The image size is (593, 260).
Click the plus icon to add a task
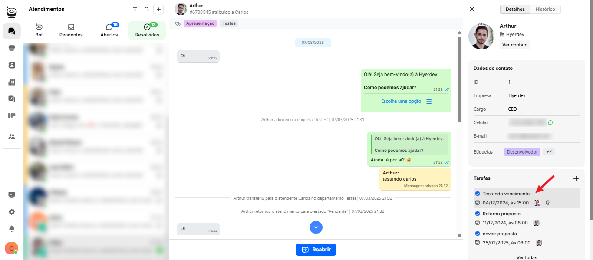576,178
